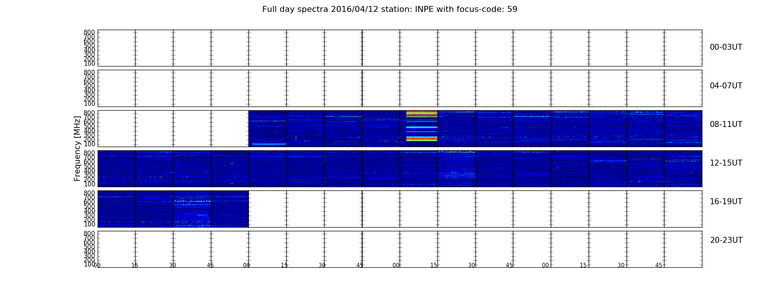Click the '300' tick label of the 12-15UT panel

click(x=89, y=175)
